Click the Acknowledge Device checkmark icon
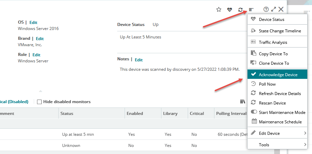 tap(253, 74)
